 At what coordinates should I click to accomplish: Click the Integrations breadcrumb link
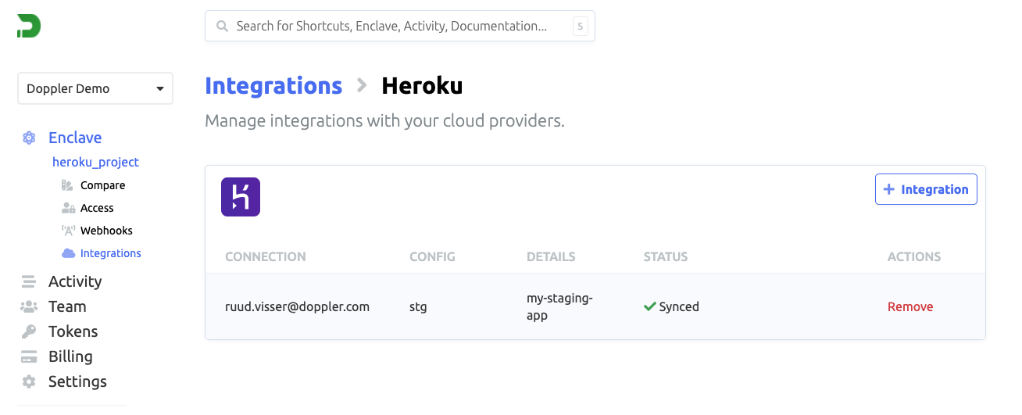(273, 85)
